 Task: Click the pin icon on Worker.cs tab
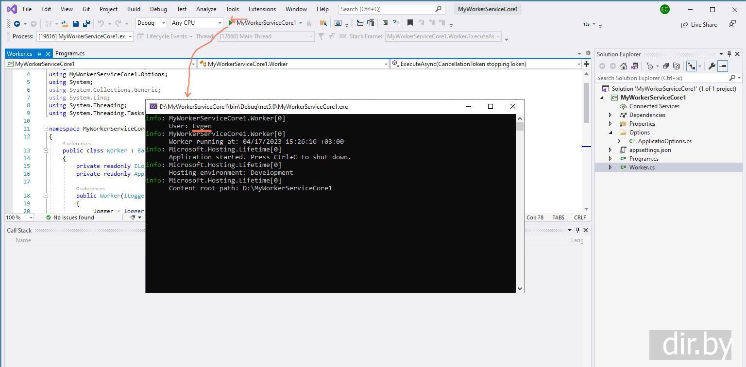39,54
